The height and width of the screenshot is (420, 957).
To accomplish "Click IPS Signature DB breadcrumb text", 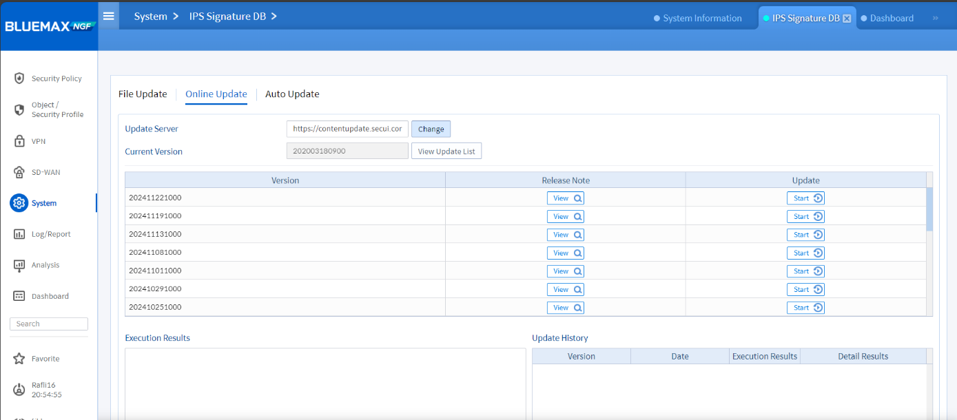I will point(227,17).
